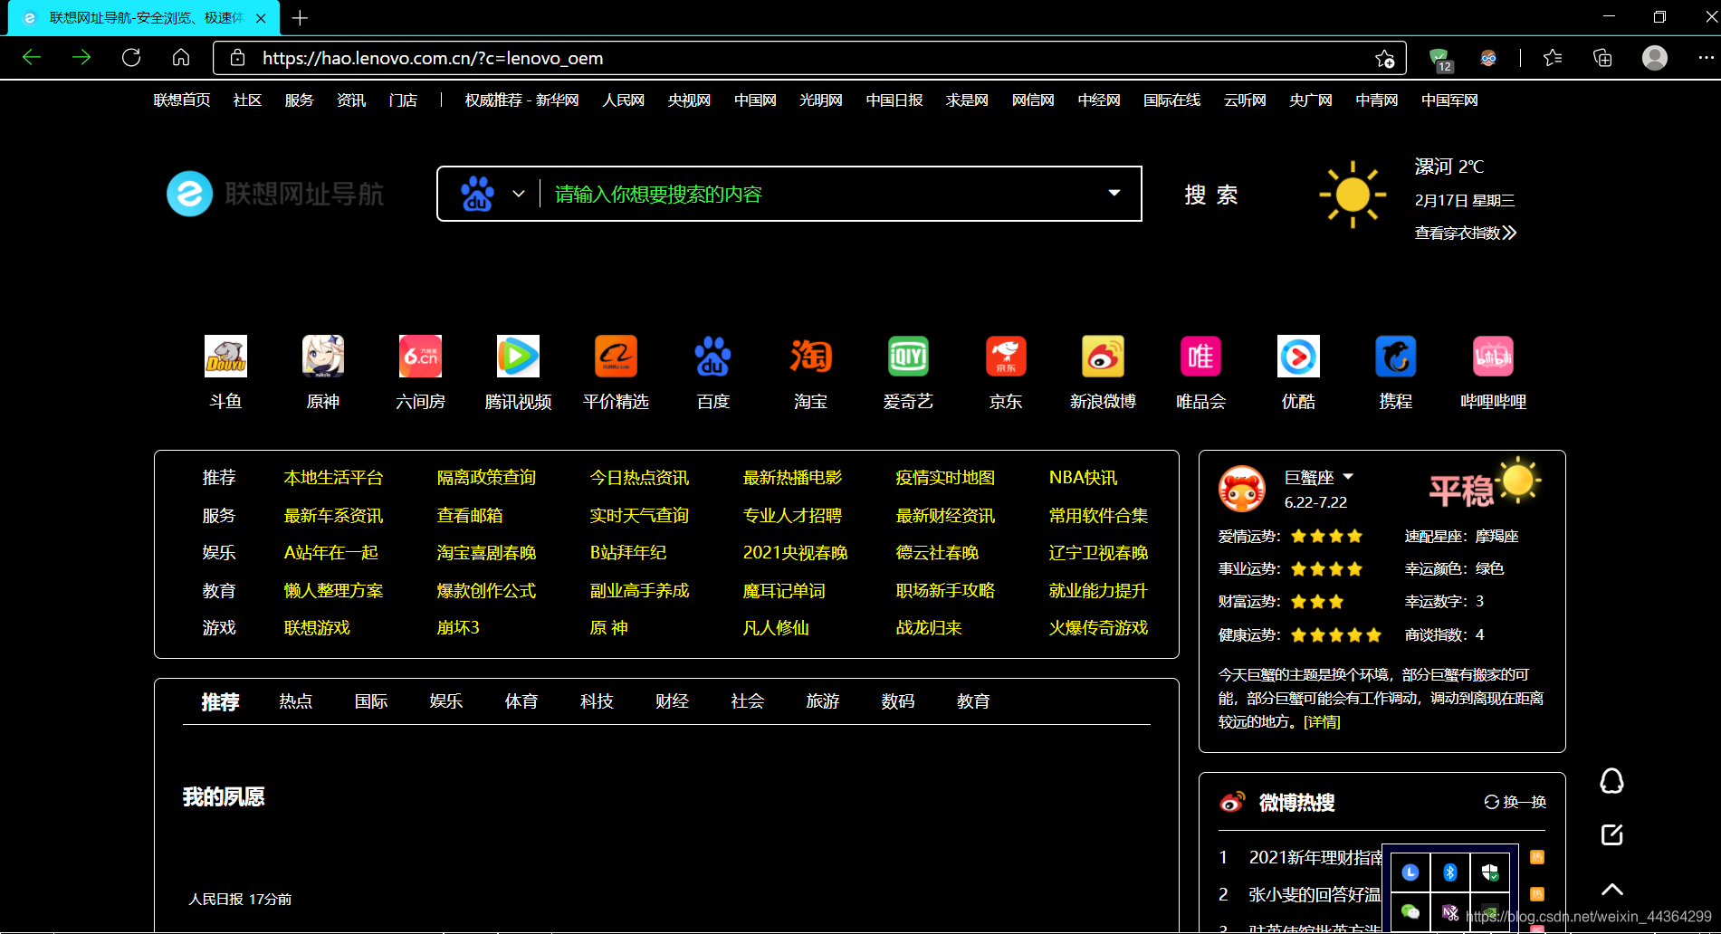Click the Windows Security shield tray icon
Image resolution: width=1721 pixels, height=934 pixels.
pos(1490,872)
